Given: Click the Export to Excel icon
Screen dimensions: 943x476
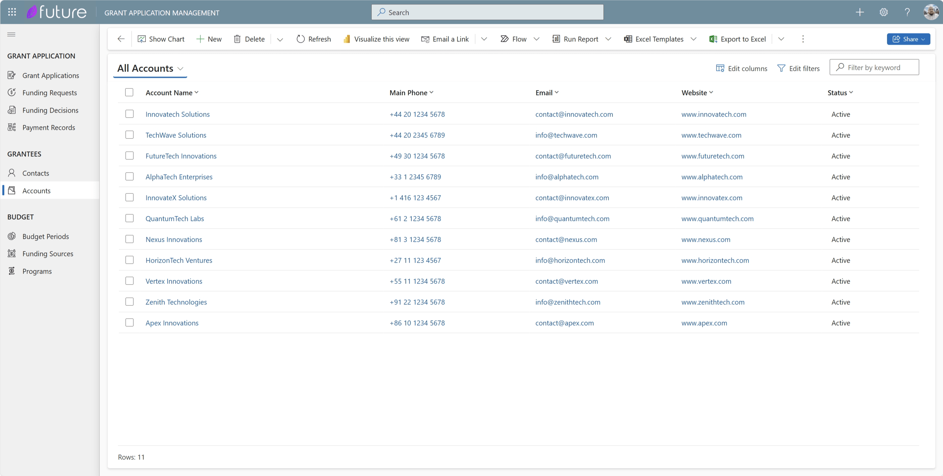Looking at the screenshot, I should pos(713,39).
